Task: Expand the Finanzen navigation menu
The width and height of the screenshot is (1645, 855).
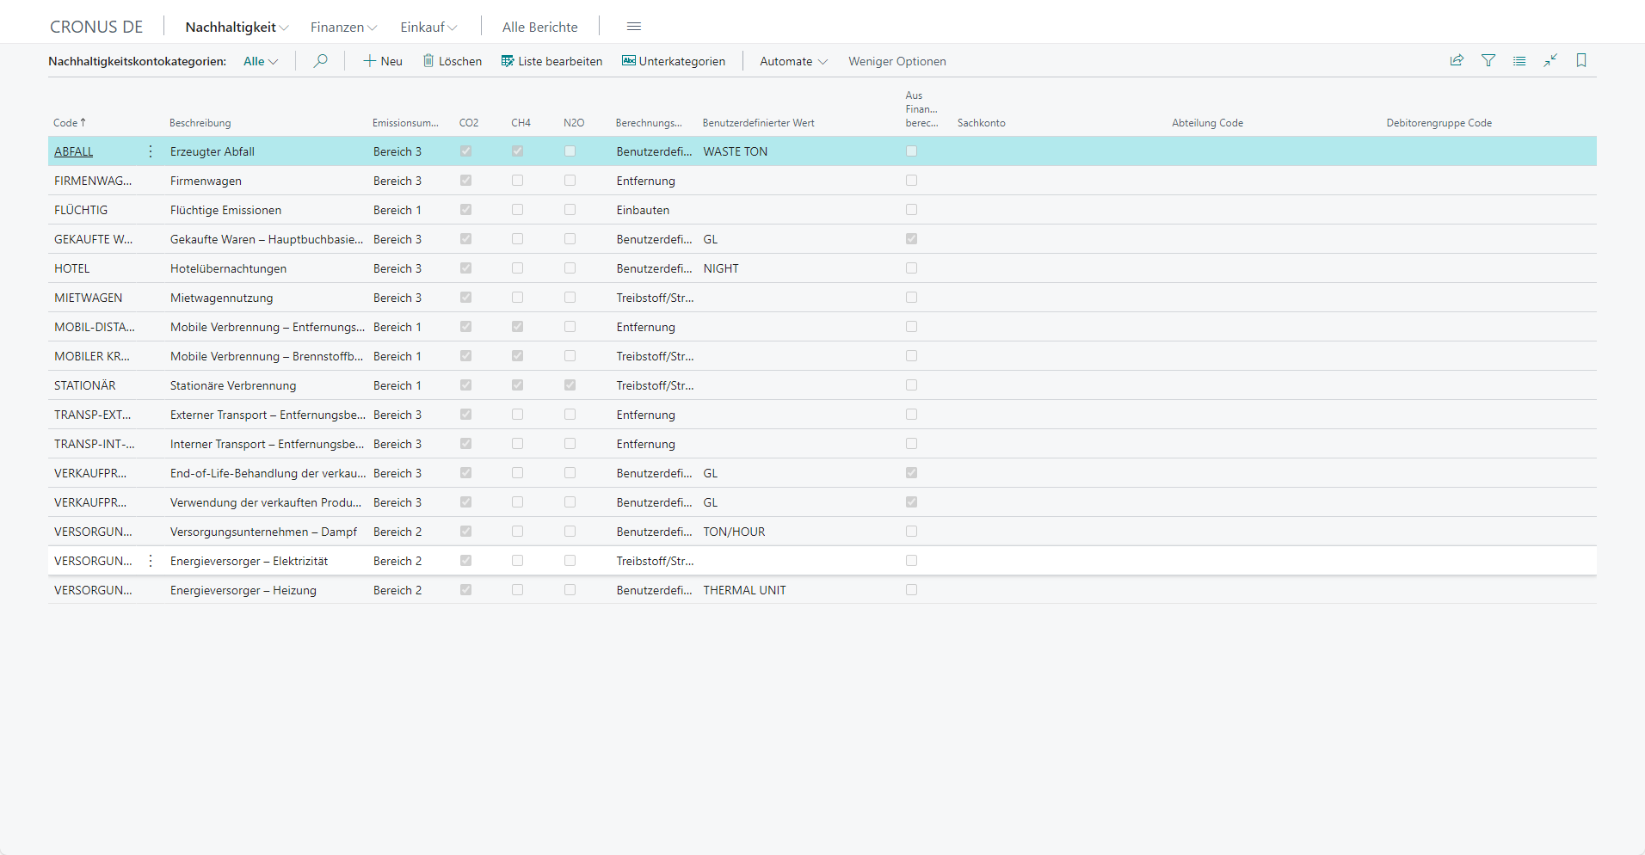Action: 343,27
